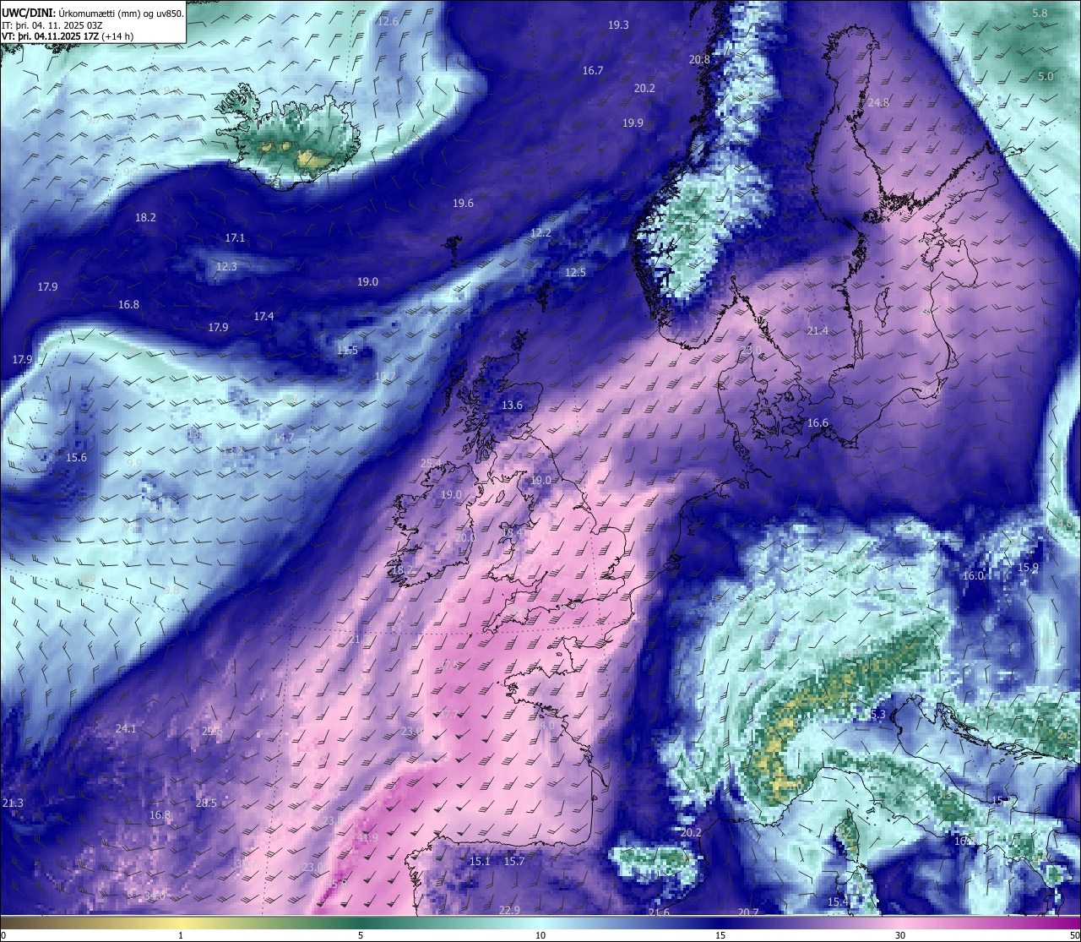
Task: Click the color scale tick label '15'
Action: pyautogui.click(x=720, y=935)
